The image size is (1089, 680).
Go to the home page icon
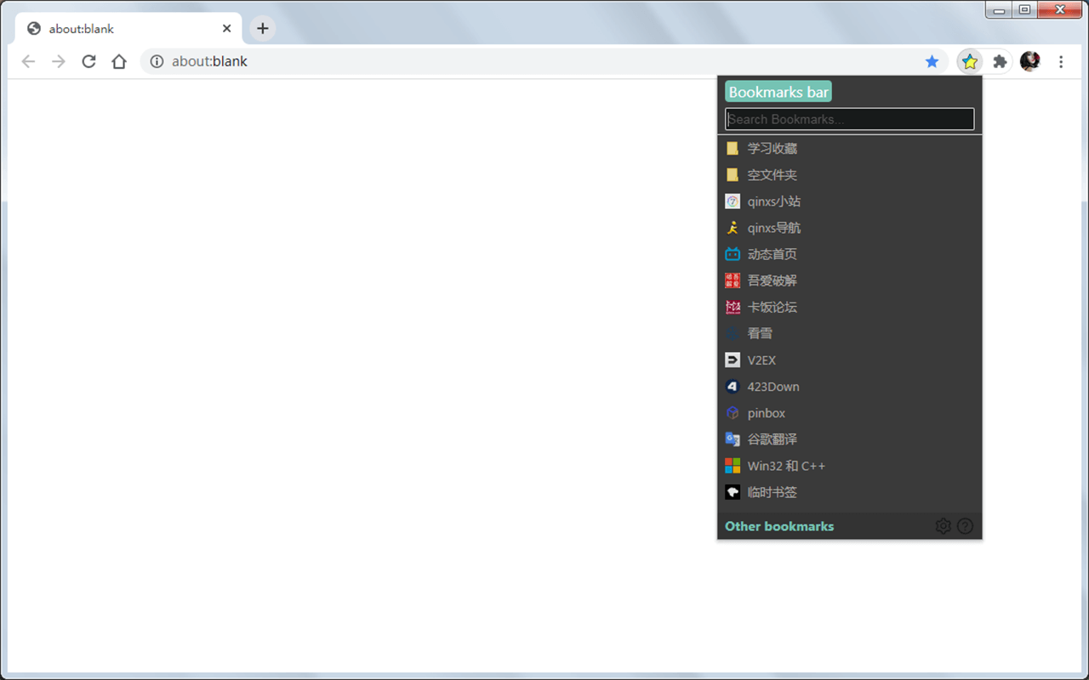[119, 61]
